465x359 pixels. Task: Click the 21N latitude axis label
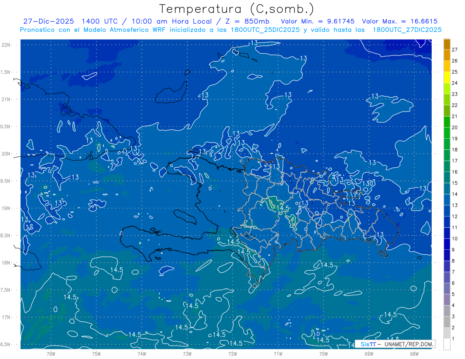(6, 99)
